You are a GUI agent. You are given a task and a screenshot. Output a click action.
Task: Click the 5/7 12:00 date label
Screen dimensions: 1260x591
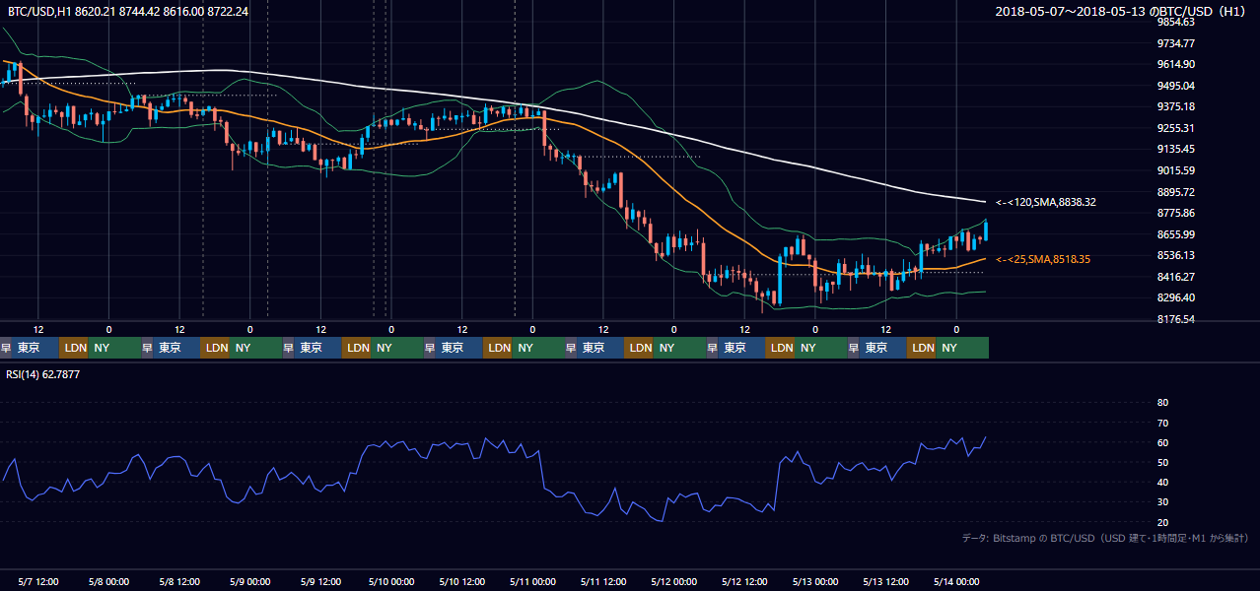pyautogui.click(x=38, y=581)
